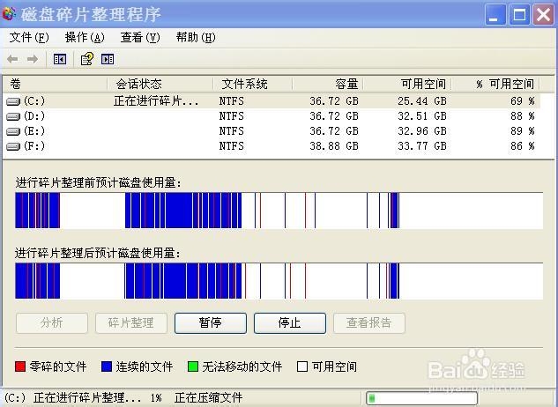Click the 33.77 GB free space cell
This screenshot has height=407, width=558.
[422, 146]
